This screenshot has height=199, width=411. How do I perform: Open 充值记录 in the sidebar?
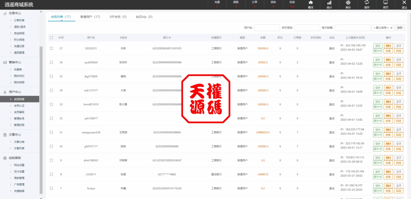pos(19,46)
